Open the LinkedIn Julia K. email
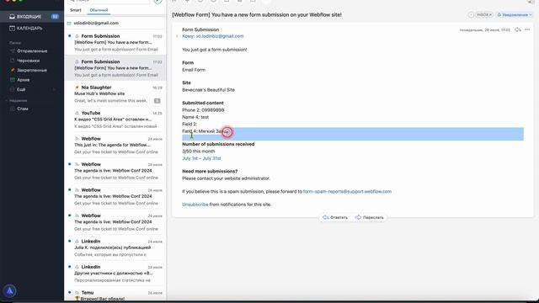The width and height of the screenshot is (539, 303). click(115, 247)
